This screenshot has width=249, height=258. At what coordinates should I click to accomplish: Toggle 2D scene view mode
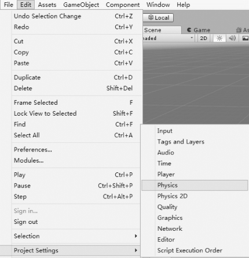click(x=204, y=38)
